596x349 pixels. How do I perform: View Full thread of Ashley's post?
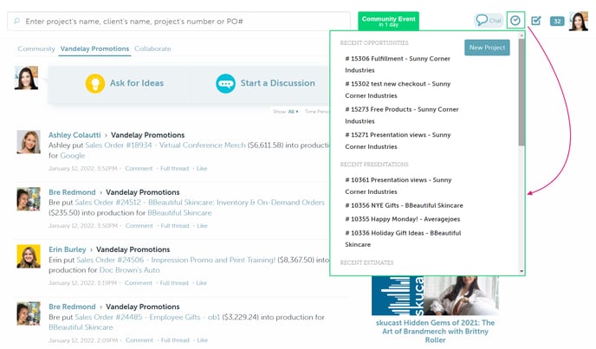coord(174,168)
